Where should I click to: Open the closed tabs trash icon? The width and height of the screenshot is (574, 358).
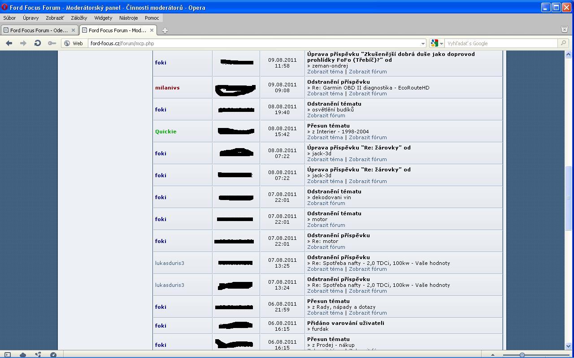[565, 30]
